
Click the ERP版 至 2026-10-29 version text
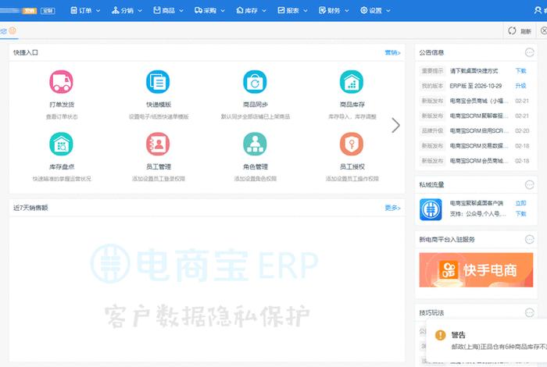click(476, 86)
